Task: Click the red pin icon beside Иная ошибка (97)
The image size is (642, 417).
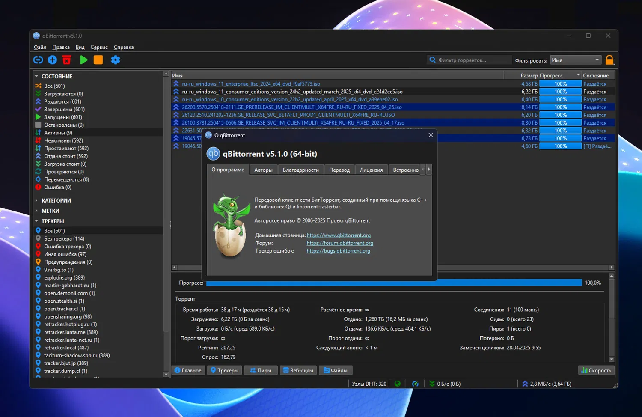Action: click(x=38, y=254)
